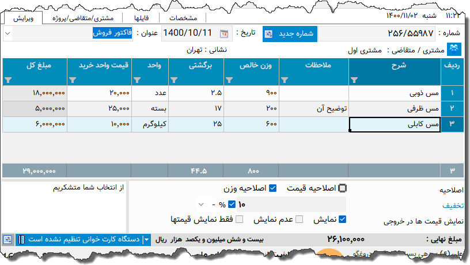Viewport: 470px width, 265px height.
Task: Click the returned value ۱۷ cell
Action: pos(196,108)
